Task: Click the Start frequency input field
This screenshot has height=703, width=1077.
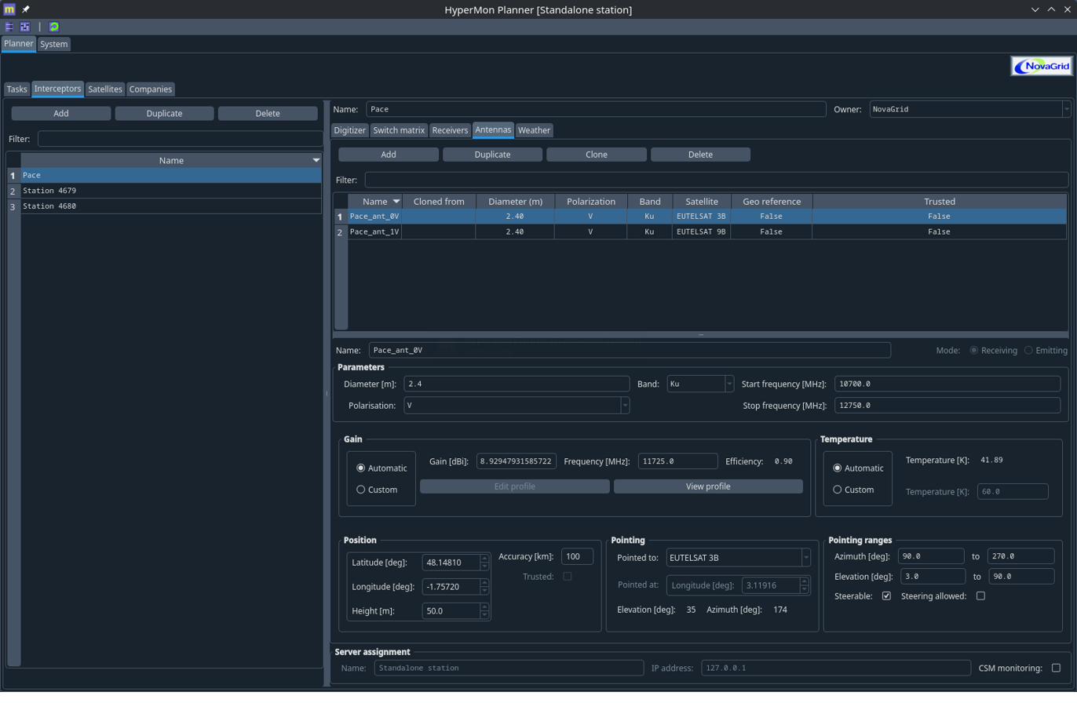Action: click(947, 384)
